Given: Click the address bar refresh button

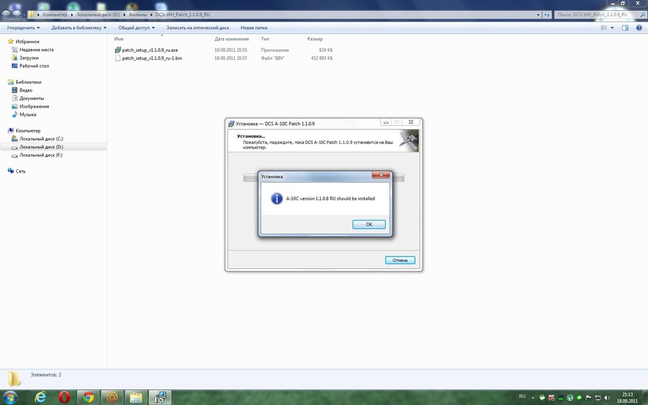Looking at the screenshot, I should [547, 14].
